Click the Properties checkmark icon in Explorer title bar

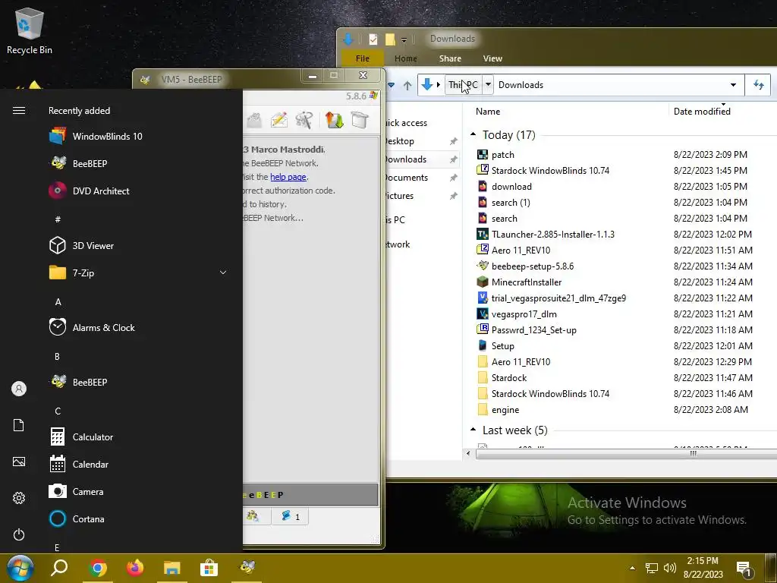pos(373,39)
